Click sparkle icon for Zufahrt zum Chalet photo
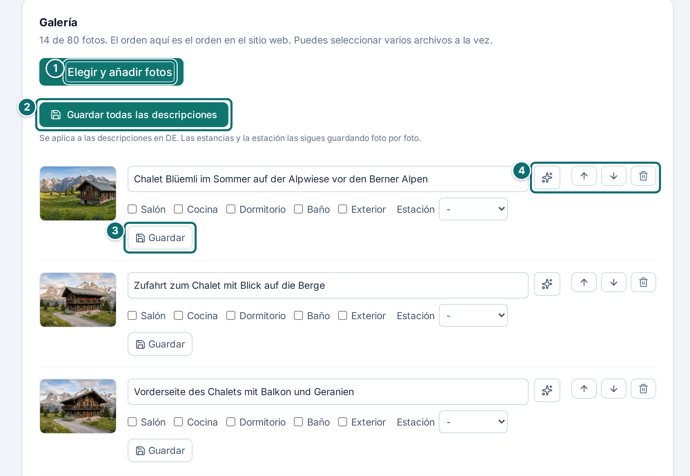The height and width of the screenshot is (476, 690). 547,284
